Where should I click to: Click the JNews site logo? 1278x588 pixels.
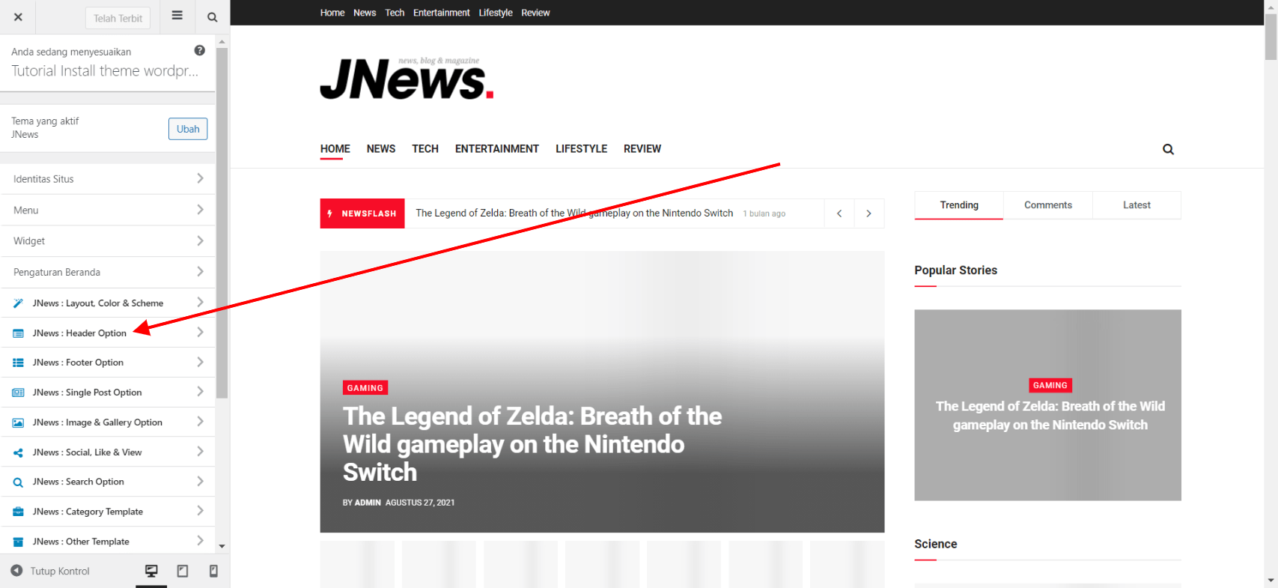(407, 78)
